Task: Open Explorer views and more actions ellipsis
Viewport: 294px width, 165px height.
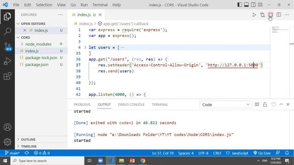Action: [60, 15]
